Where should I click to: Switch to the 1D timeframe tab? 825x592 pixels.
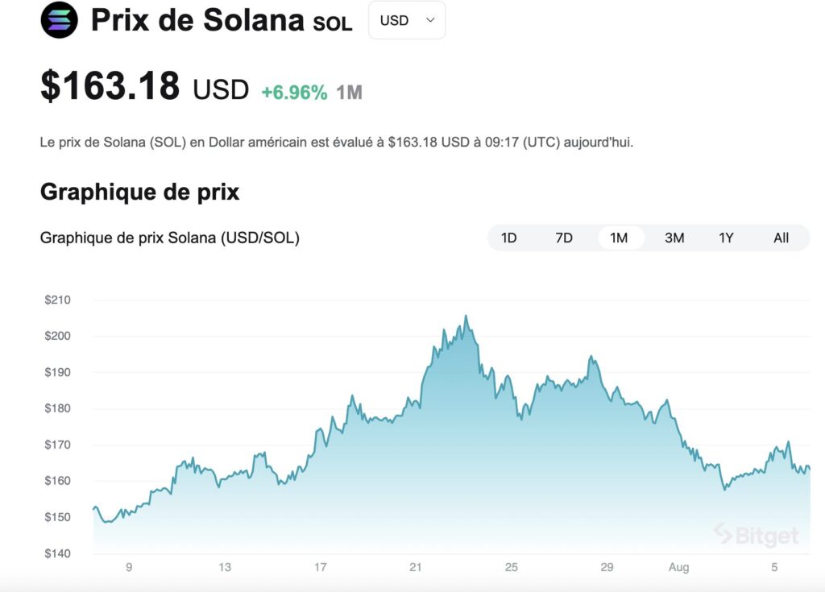(x=510, y=238)
